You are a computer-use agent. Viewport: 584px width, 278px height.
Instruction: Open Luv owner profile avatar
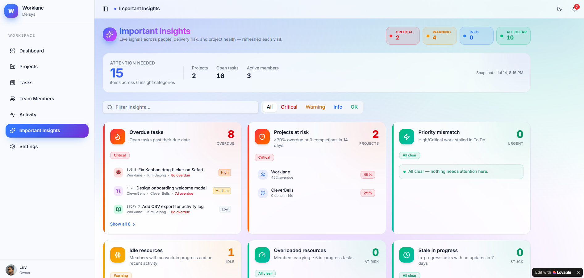11,270
